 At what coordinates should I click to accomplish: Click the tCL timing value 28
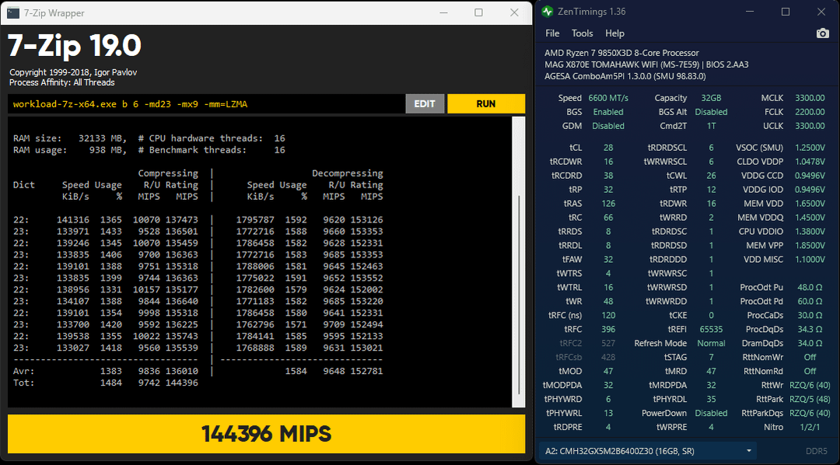point(608,148)
